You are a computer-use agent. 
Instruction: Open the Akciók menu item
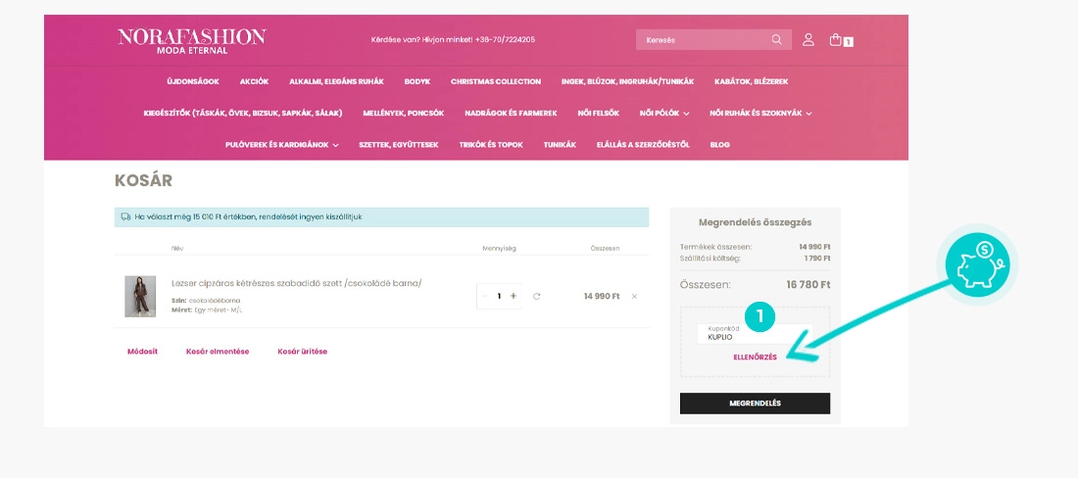point(254,81)
